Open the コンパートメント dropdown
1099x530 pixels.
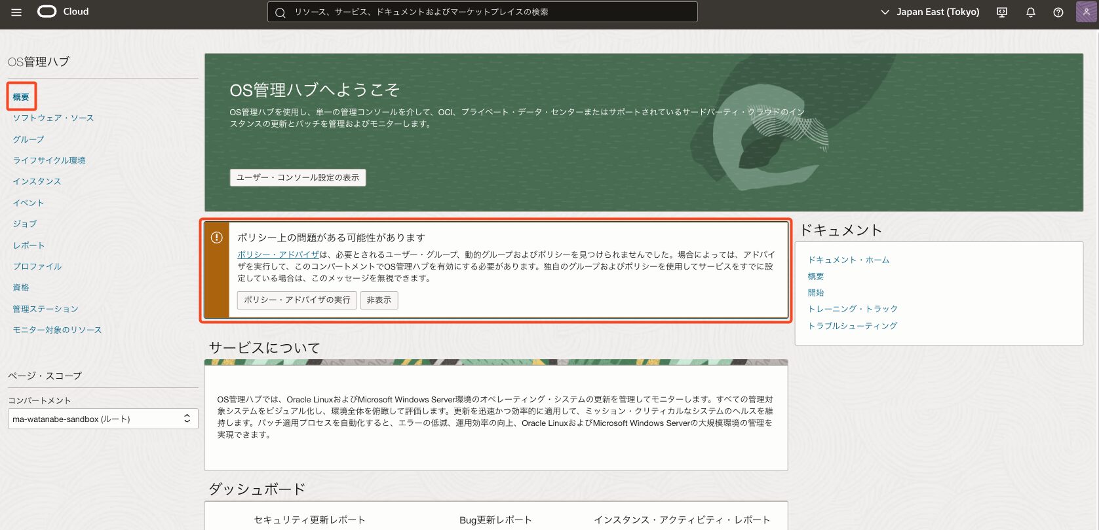[103, 419]
